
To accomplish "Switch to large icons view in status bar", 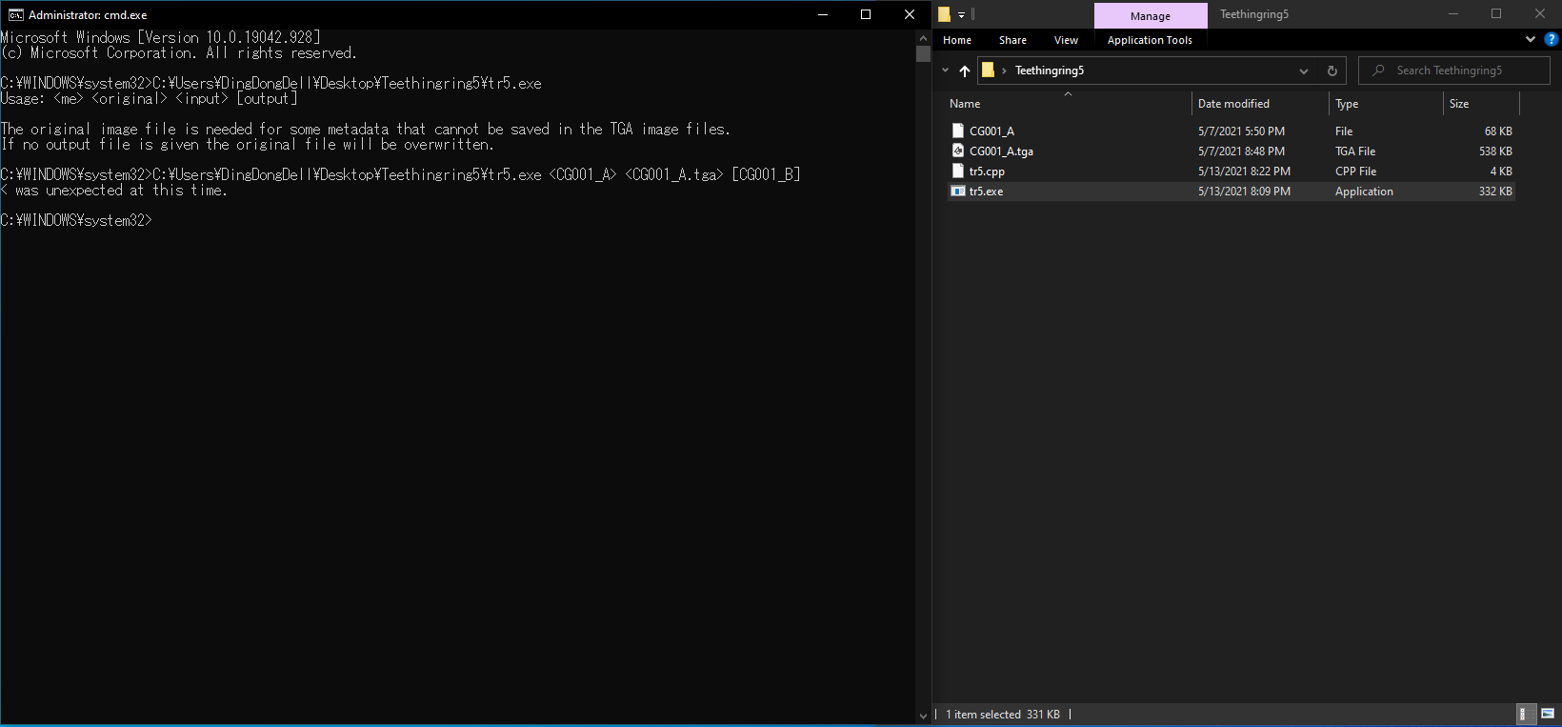I will pos(1548,714).
